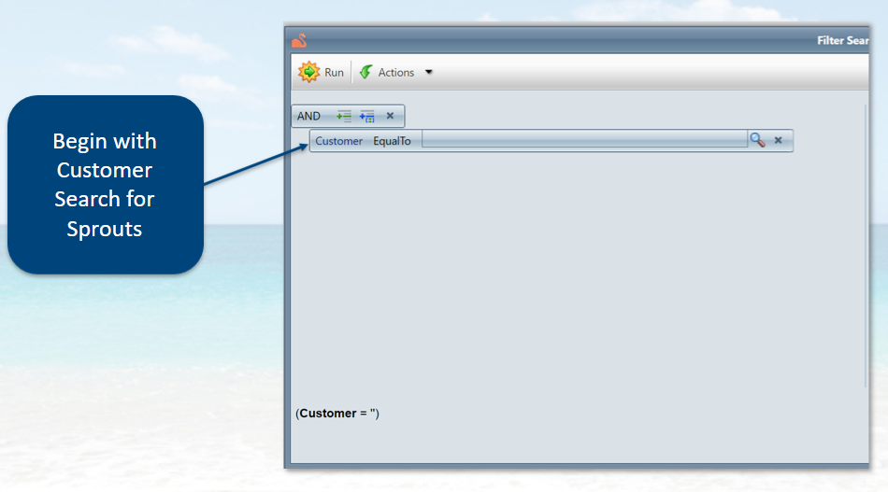Click empty area of filter builder panel

pyautogui.click(x=561, y=280)
